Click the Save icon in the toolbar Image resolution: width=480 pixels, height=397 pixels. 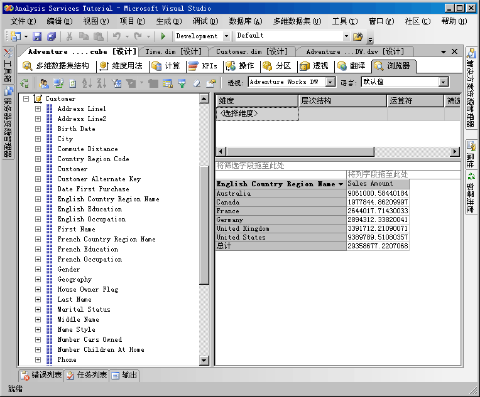[37, 36]
